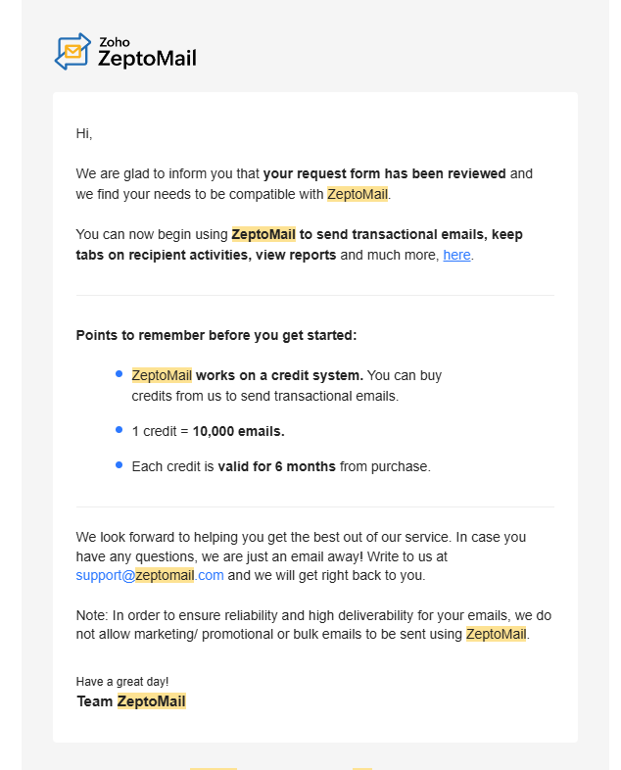Screen dimensions: 621x770
Task: Open the support@zeptomail.com email link
Action: coord(150,575)
